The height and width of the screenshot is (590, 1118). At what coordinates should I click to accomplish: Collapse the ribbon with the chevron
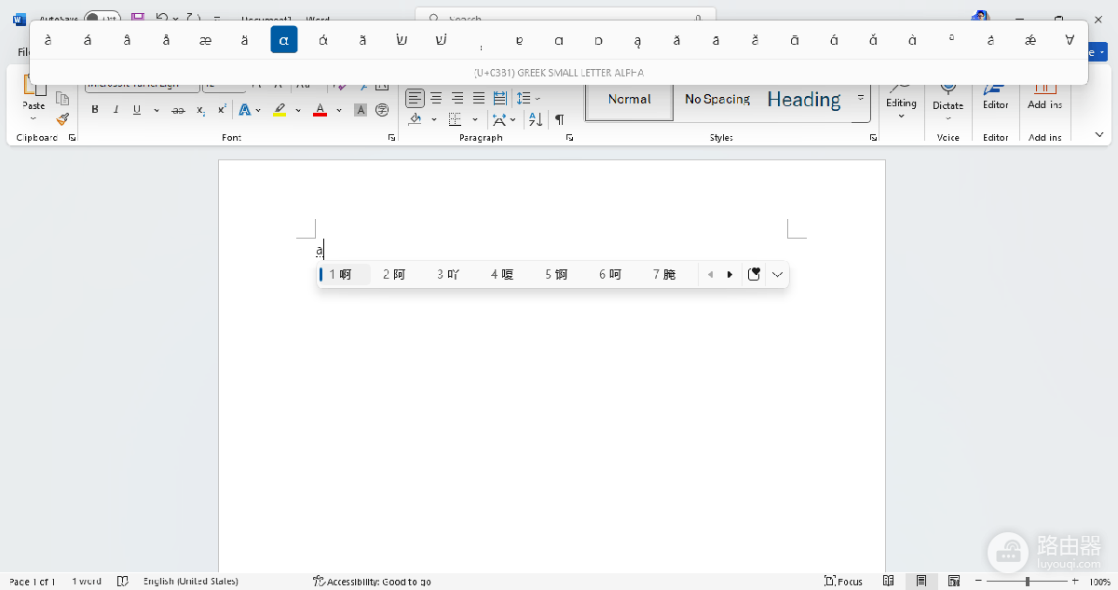(1099, 135)
